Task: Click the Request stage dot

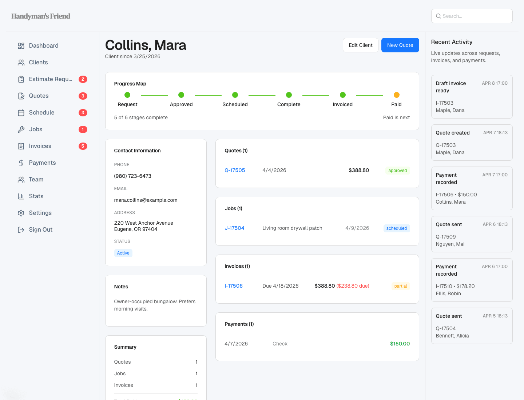Action: (127, 95)
